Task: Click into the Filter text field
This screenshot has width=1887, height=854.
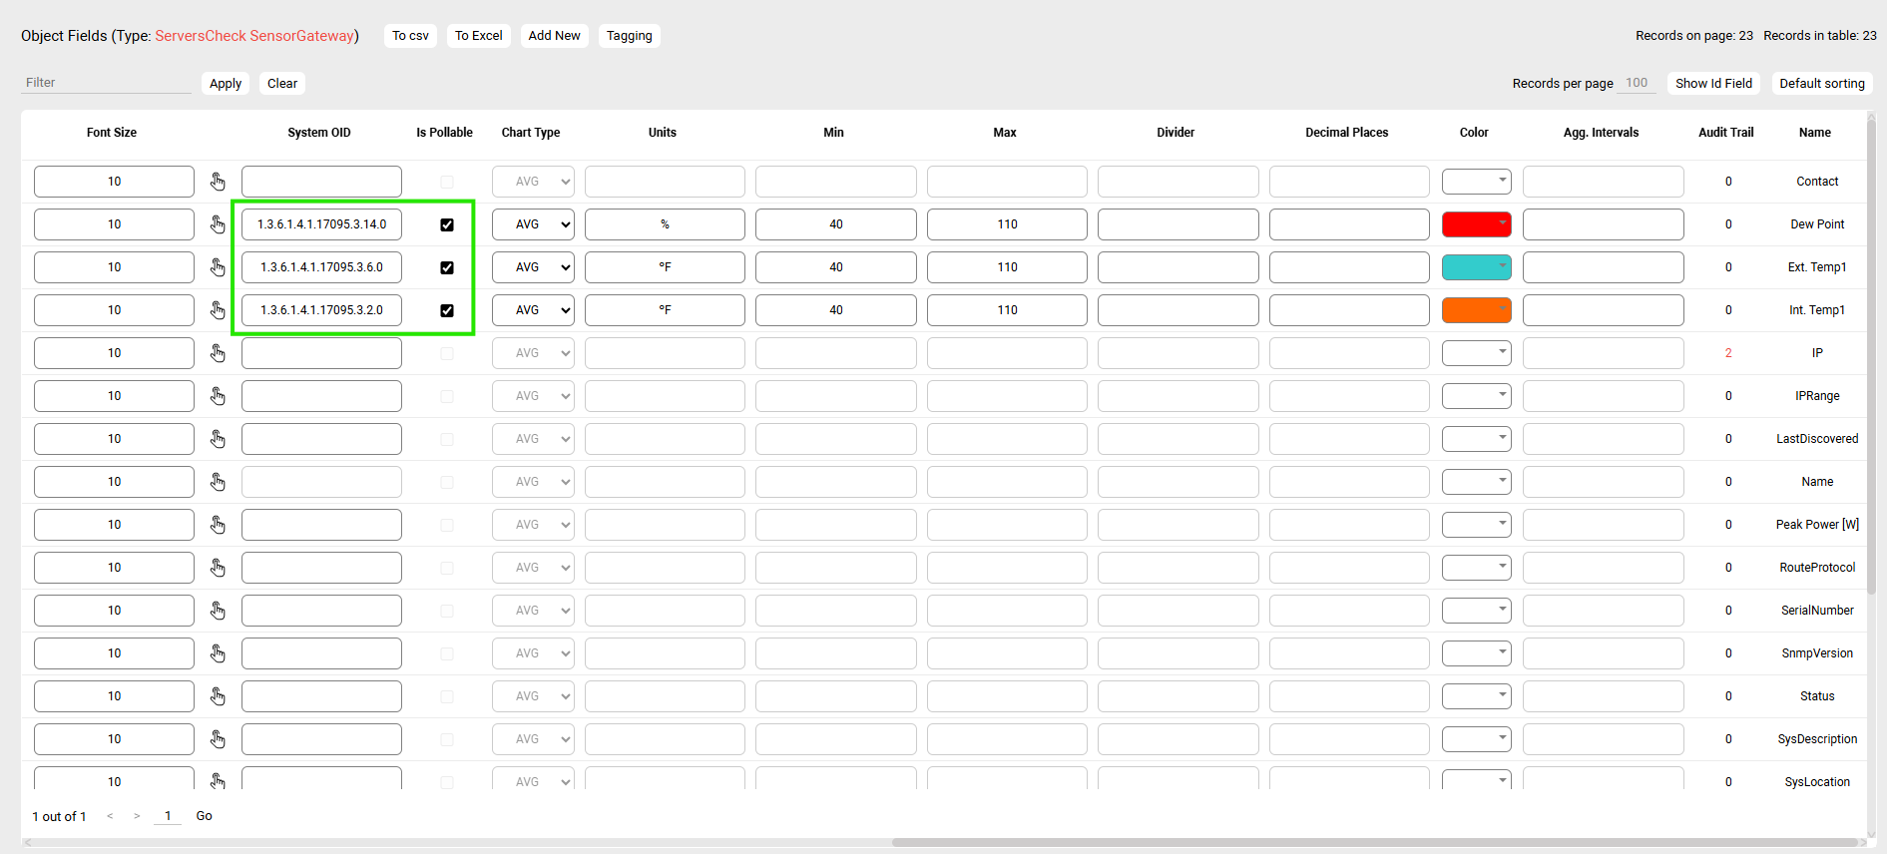Action: [106, 83]
